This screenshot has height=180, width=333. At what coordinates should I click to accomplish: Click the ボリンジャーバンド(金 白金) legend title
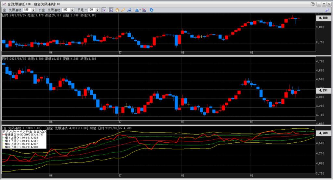coord(22,132)
